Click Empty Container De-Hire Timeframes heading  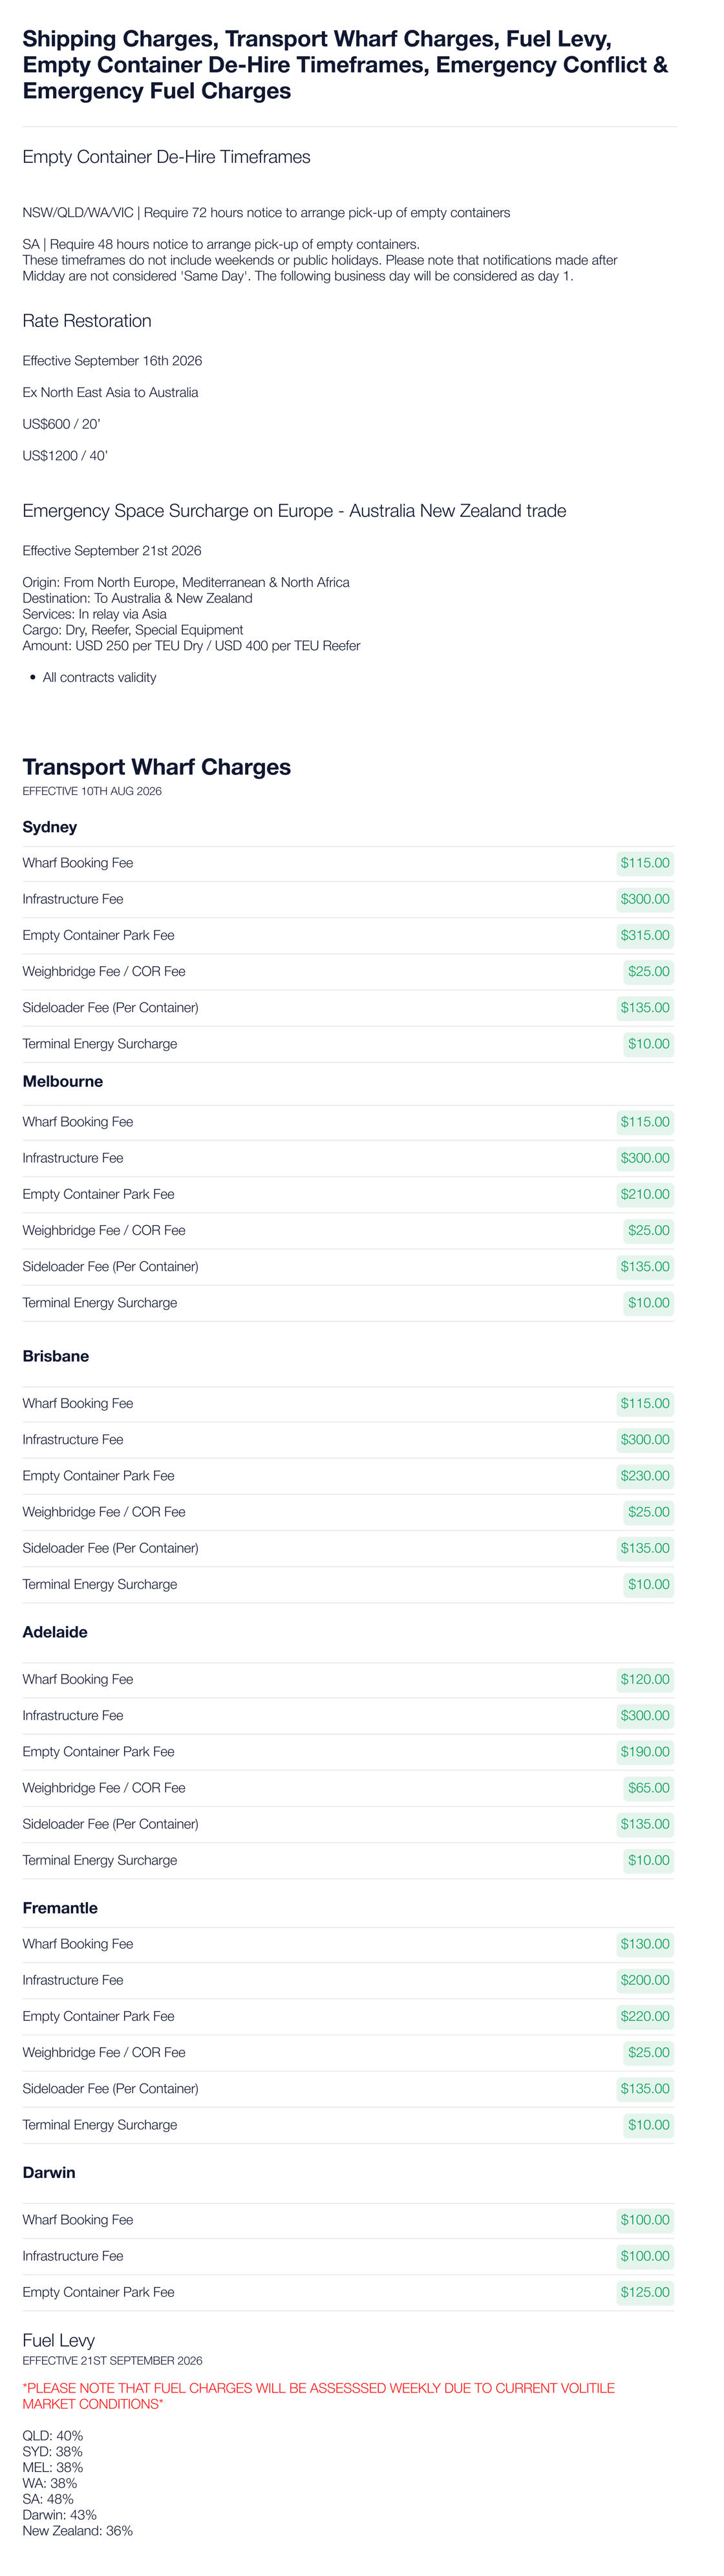point(166,157)
